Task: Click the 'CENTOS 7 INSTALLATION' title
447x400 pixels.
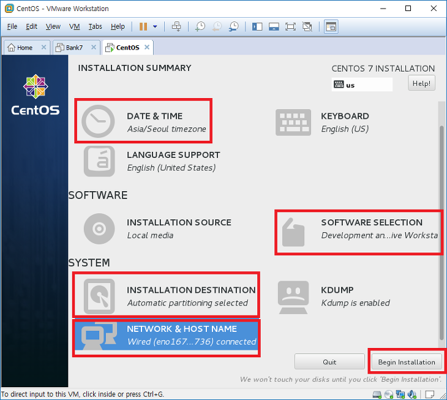Action: (x=383, y=69)
